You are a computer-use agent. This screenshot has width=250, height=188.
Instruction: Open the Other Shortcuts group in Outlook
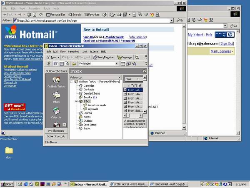(56, 136)
